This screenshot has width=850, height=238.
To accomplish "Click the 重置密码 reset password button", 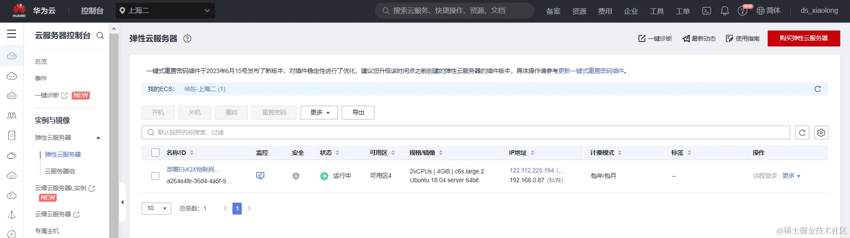I will pyautogui.click(x=274, y=112).
